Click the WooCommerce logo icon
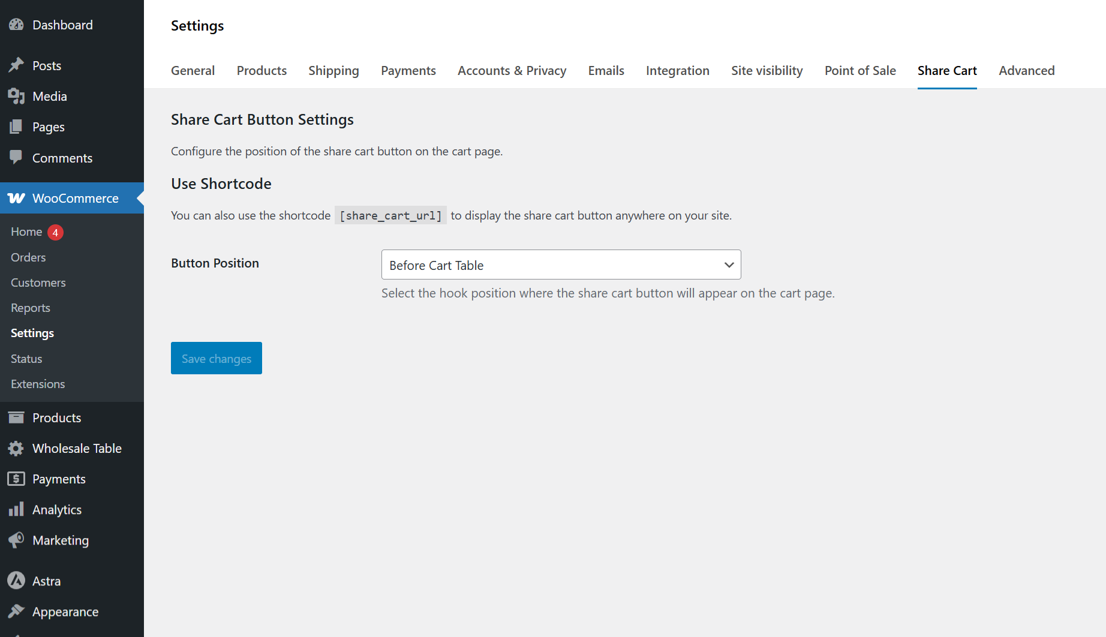This screenshot has width=1106, height=637. [16, 198]
